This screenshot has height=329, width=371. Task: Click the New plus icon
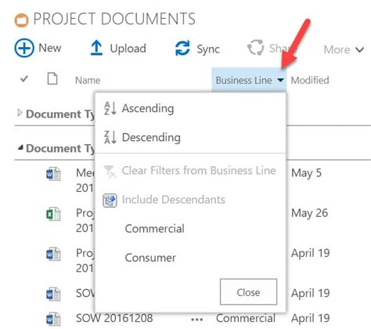click(x=24, y=48)
